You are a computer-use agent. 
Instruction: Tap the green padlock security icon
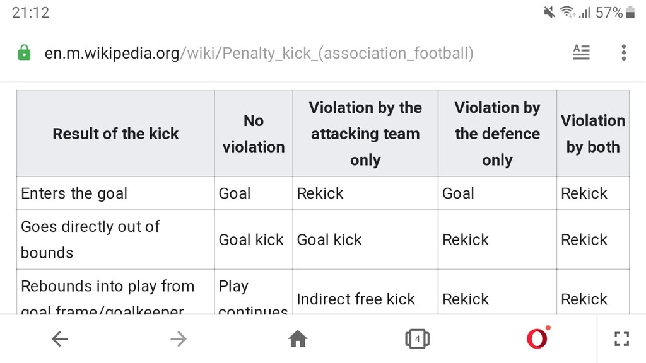point(25,53)
